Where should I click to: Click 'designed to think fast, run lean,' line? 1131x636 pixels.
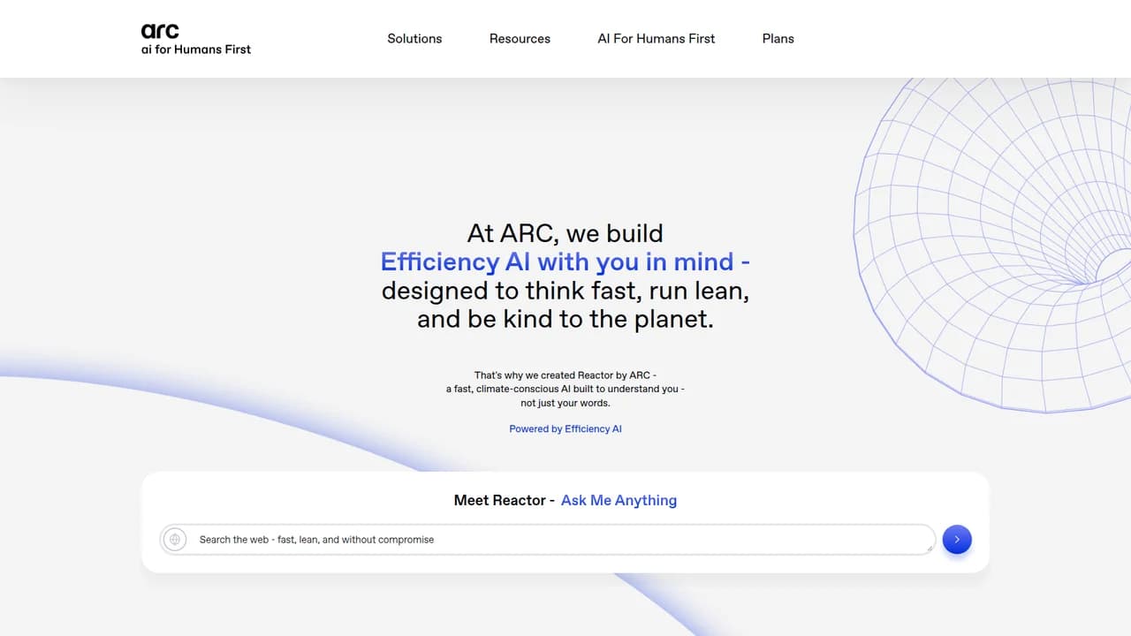pyautogui.click(x=565, y=290)
